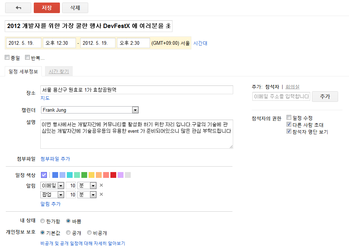The height and width of the screenshot is (251, 349).
Task: Uncheck 참석자 명단 보기 permission
Action: pos(289,131)
